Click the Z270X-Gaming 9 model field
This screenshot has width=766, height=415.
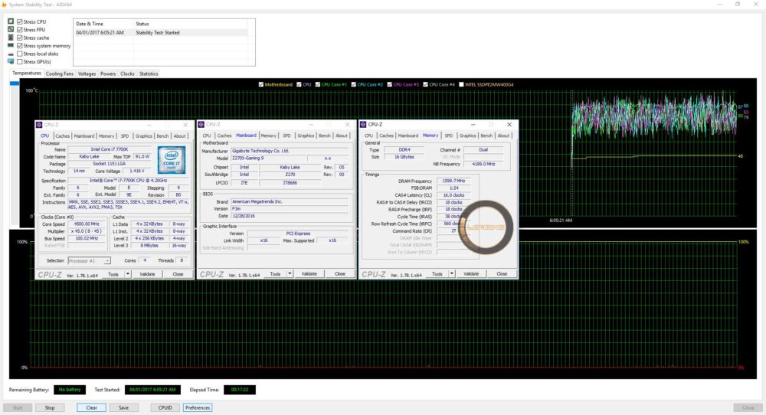point(268,158)
